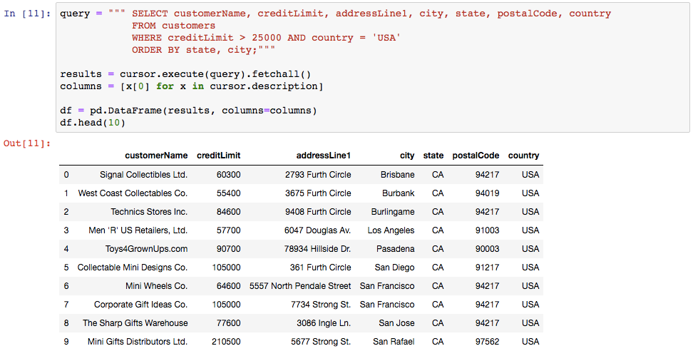Image resolution: width=693 pixels, height=356 pixels.
Task: Click the Pasadena city cell
Action: click(x=396, y=249)
